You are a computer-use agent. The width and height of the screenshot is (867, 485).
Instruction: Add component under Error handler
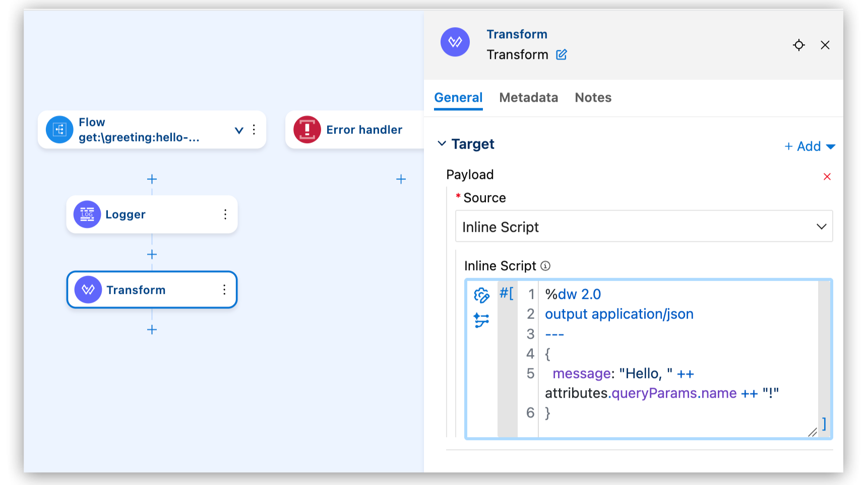(x=401, y=179)
